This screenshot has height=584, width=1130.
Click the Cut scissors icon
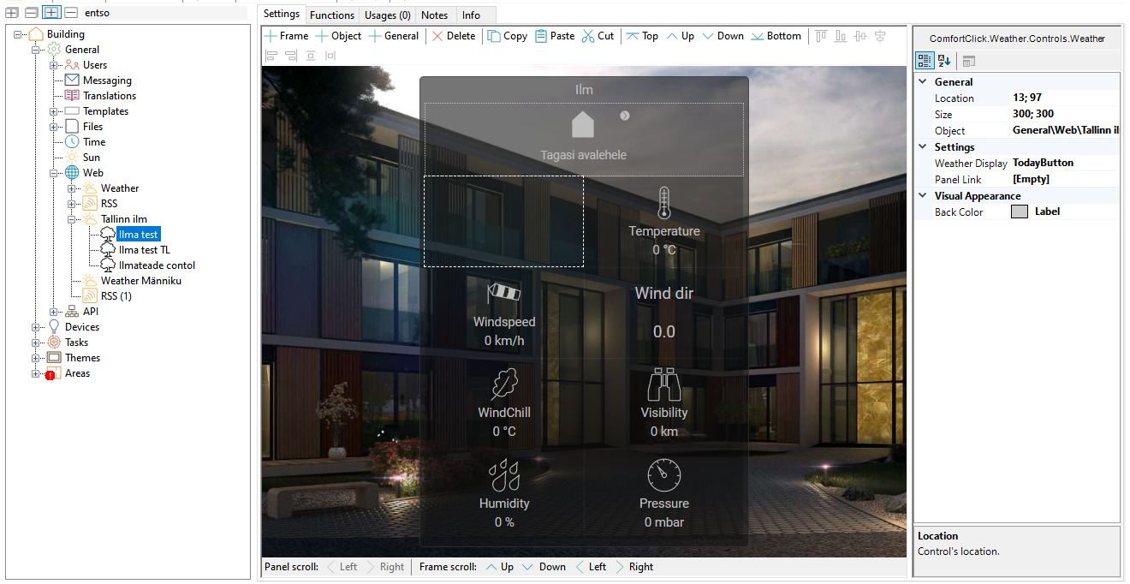coord(587,36)
